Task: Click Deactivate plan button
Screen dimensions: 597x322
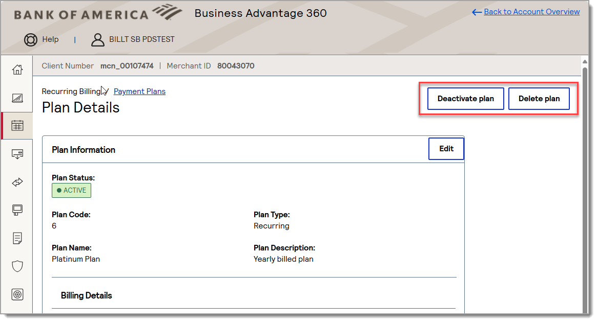Action: point(466,99)
